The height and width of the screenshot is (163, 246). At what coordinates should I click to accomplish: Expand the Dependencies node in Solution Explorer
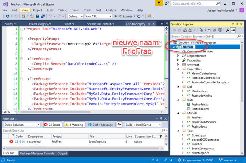pos(179,55)
